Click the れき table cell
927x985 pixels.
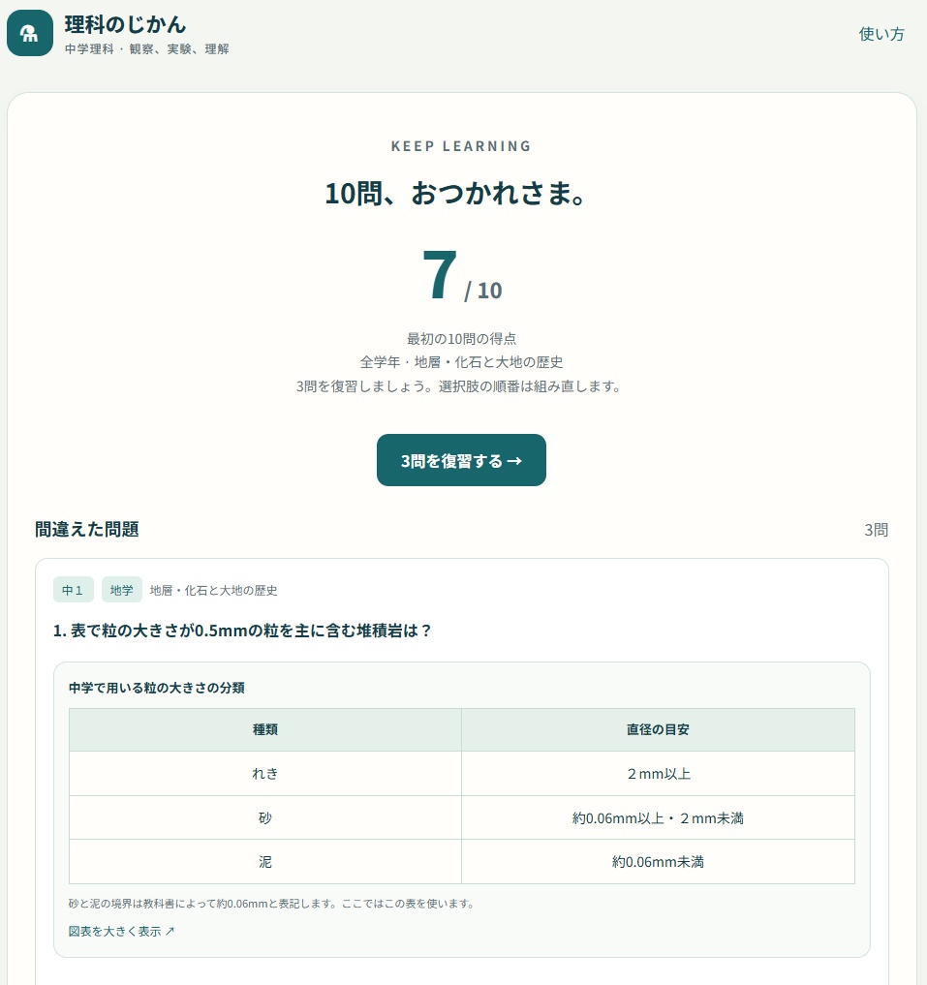[265, 773]
